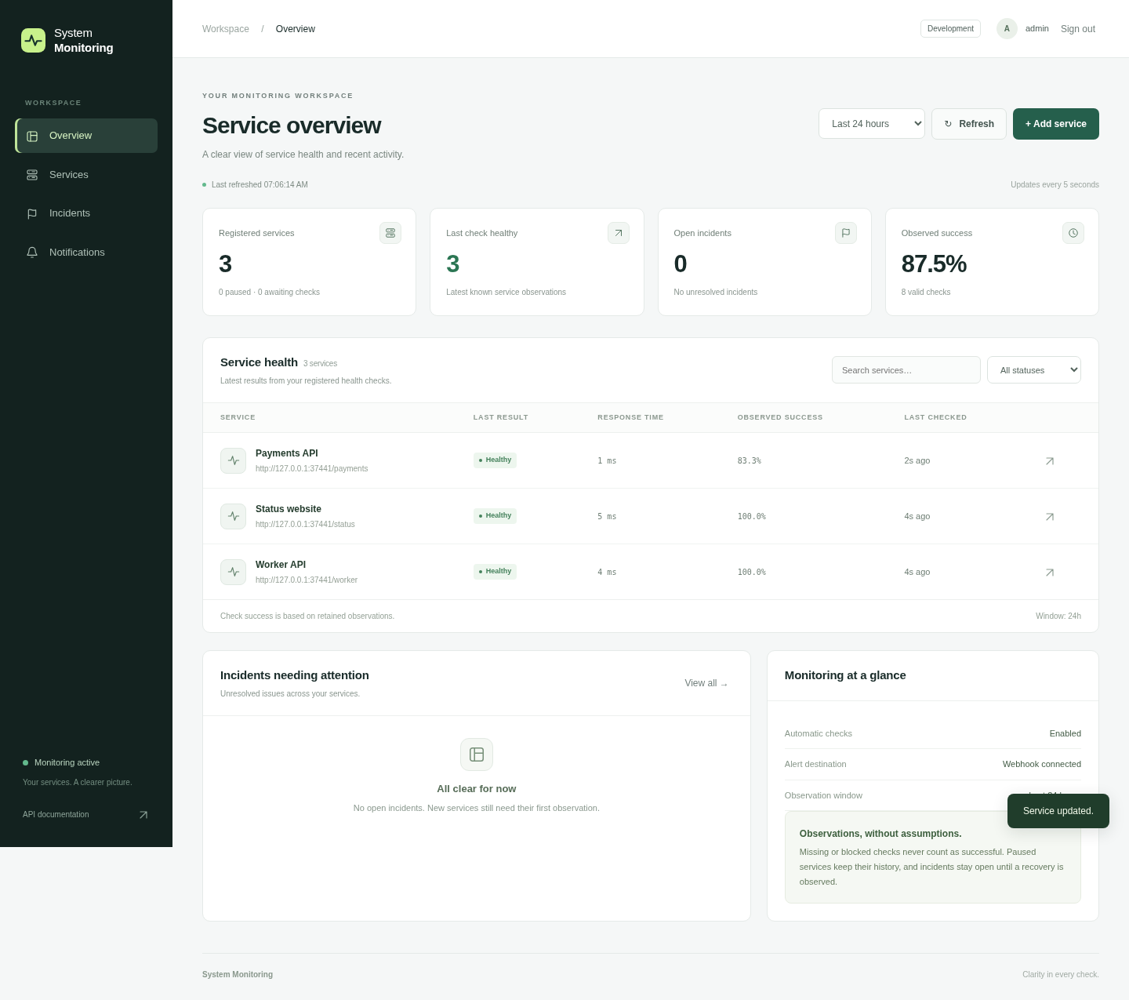Click the Last check healthy arrow icon
The height and width of the screenshot is (1000, 1129).
click(x=619, y=233)
